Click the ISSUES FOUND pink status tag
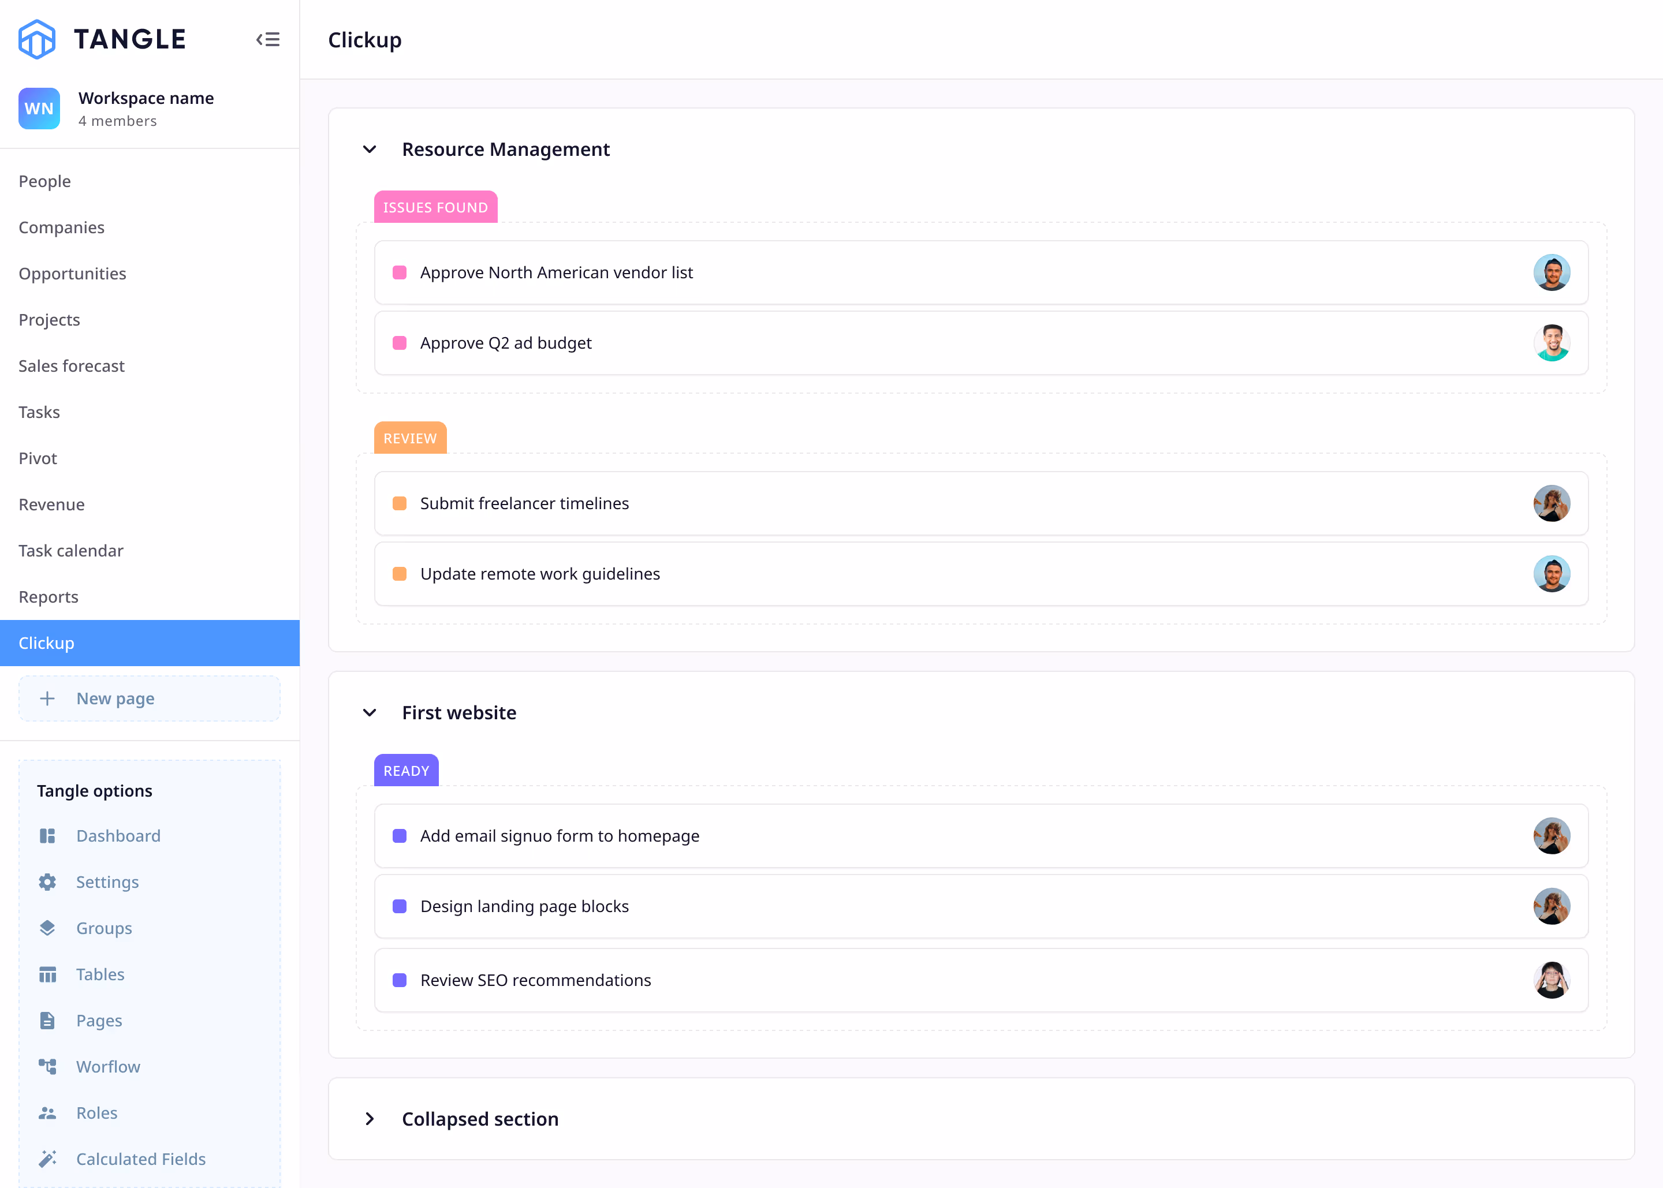Image resolution: width=1663 pixels, height=1188 pixels. point(435,207)
